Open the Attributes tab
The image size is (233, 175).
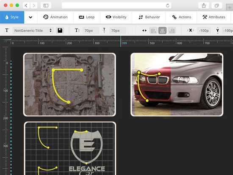pyautogui.click(x=214, y=17)
